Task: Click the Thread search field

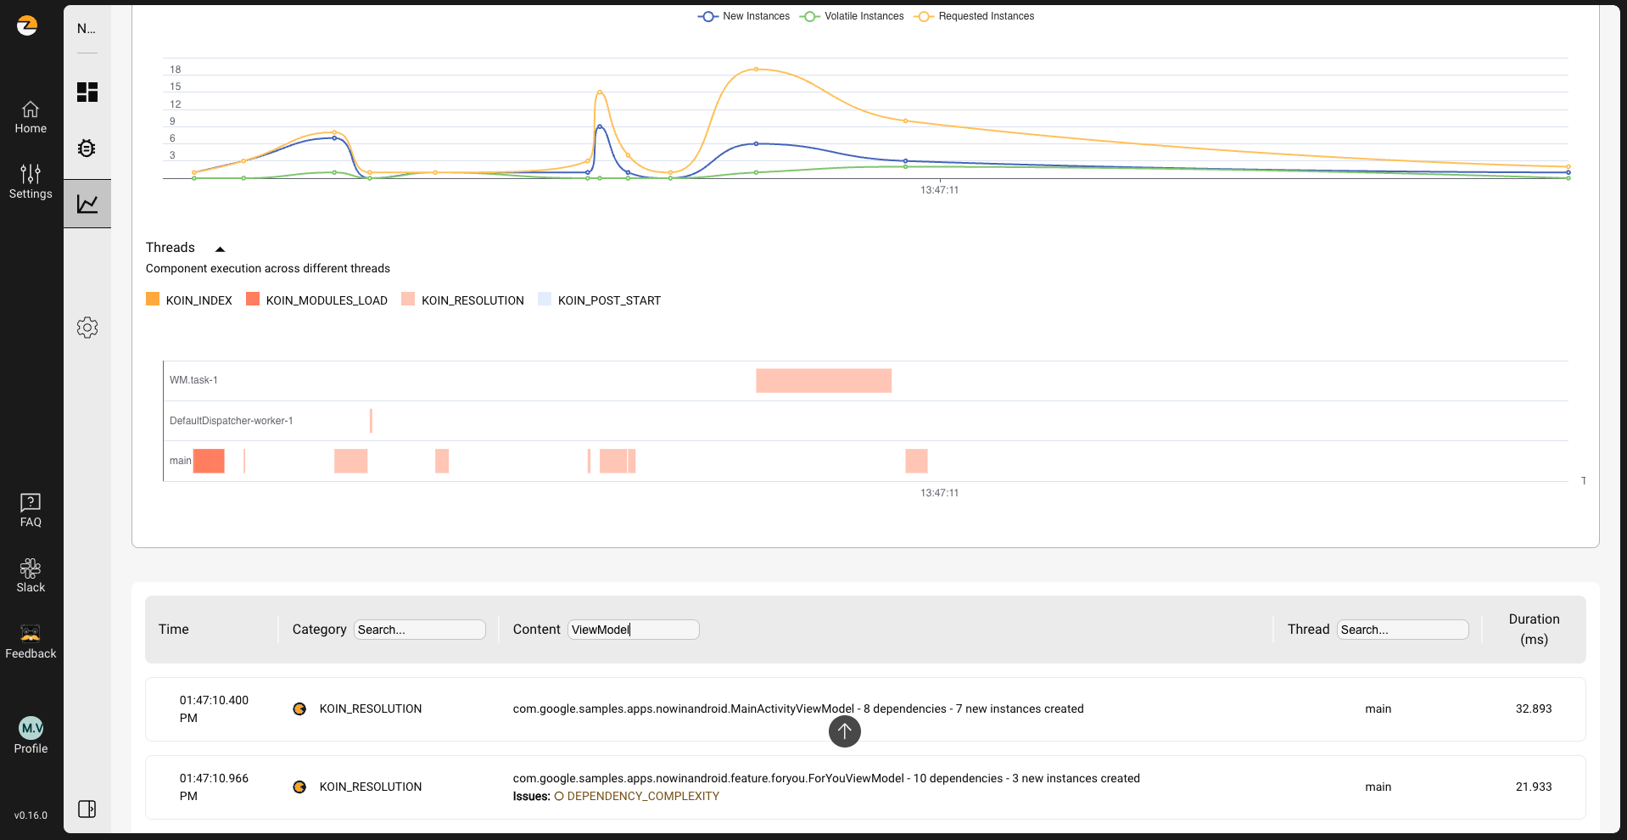Action: 1402,630
